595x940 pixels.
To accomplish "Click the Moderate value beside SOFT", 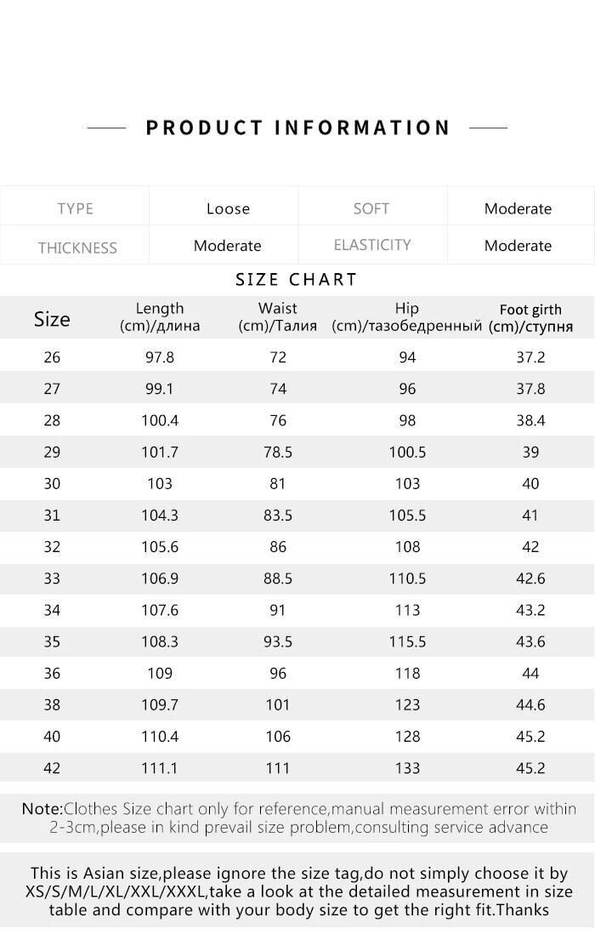I will [x=518, y=208].
